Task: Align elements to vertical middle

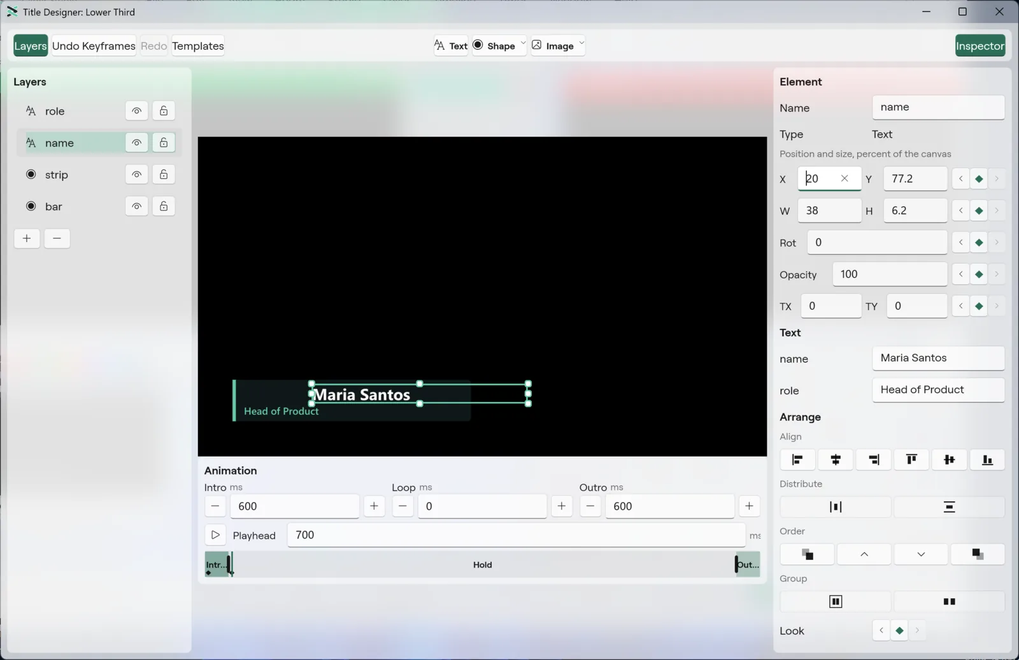Action: tap(949, 459)
